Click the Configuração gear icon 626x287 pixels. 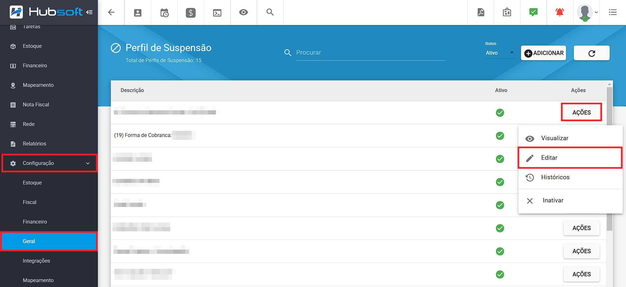pos(13,163)
